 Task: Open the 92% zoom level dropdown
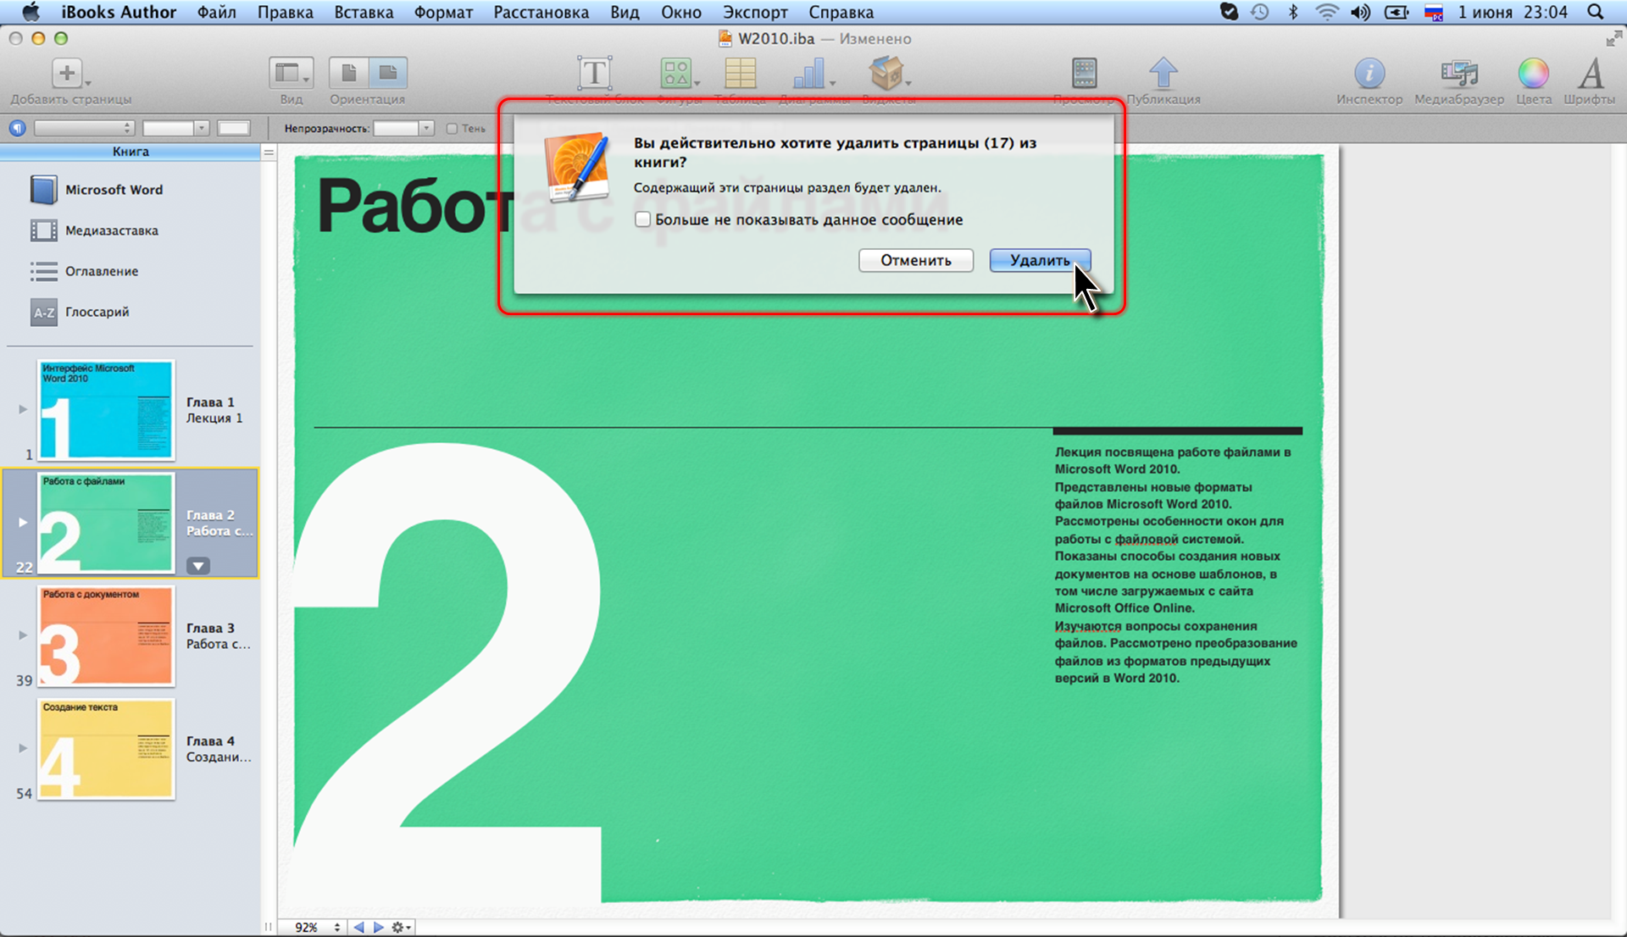[318, 927]
